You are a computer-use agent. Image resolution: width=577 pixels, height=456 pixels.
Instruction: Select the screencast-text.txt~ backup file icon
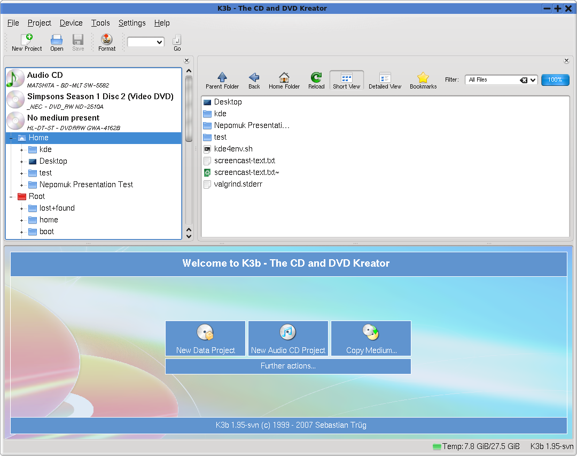[207, 172]
